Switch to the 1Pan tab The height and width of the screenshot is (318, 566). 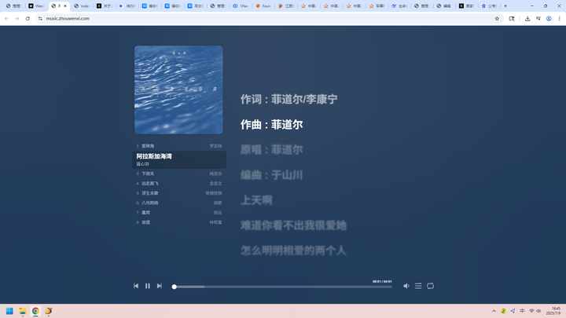(x=241, y=5)
